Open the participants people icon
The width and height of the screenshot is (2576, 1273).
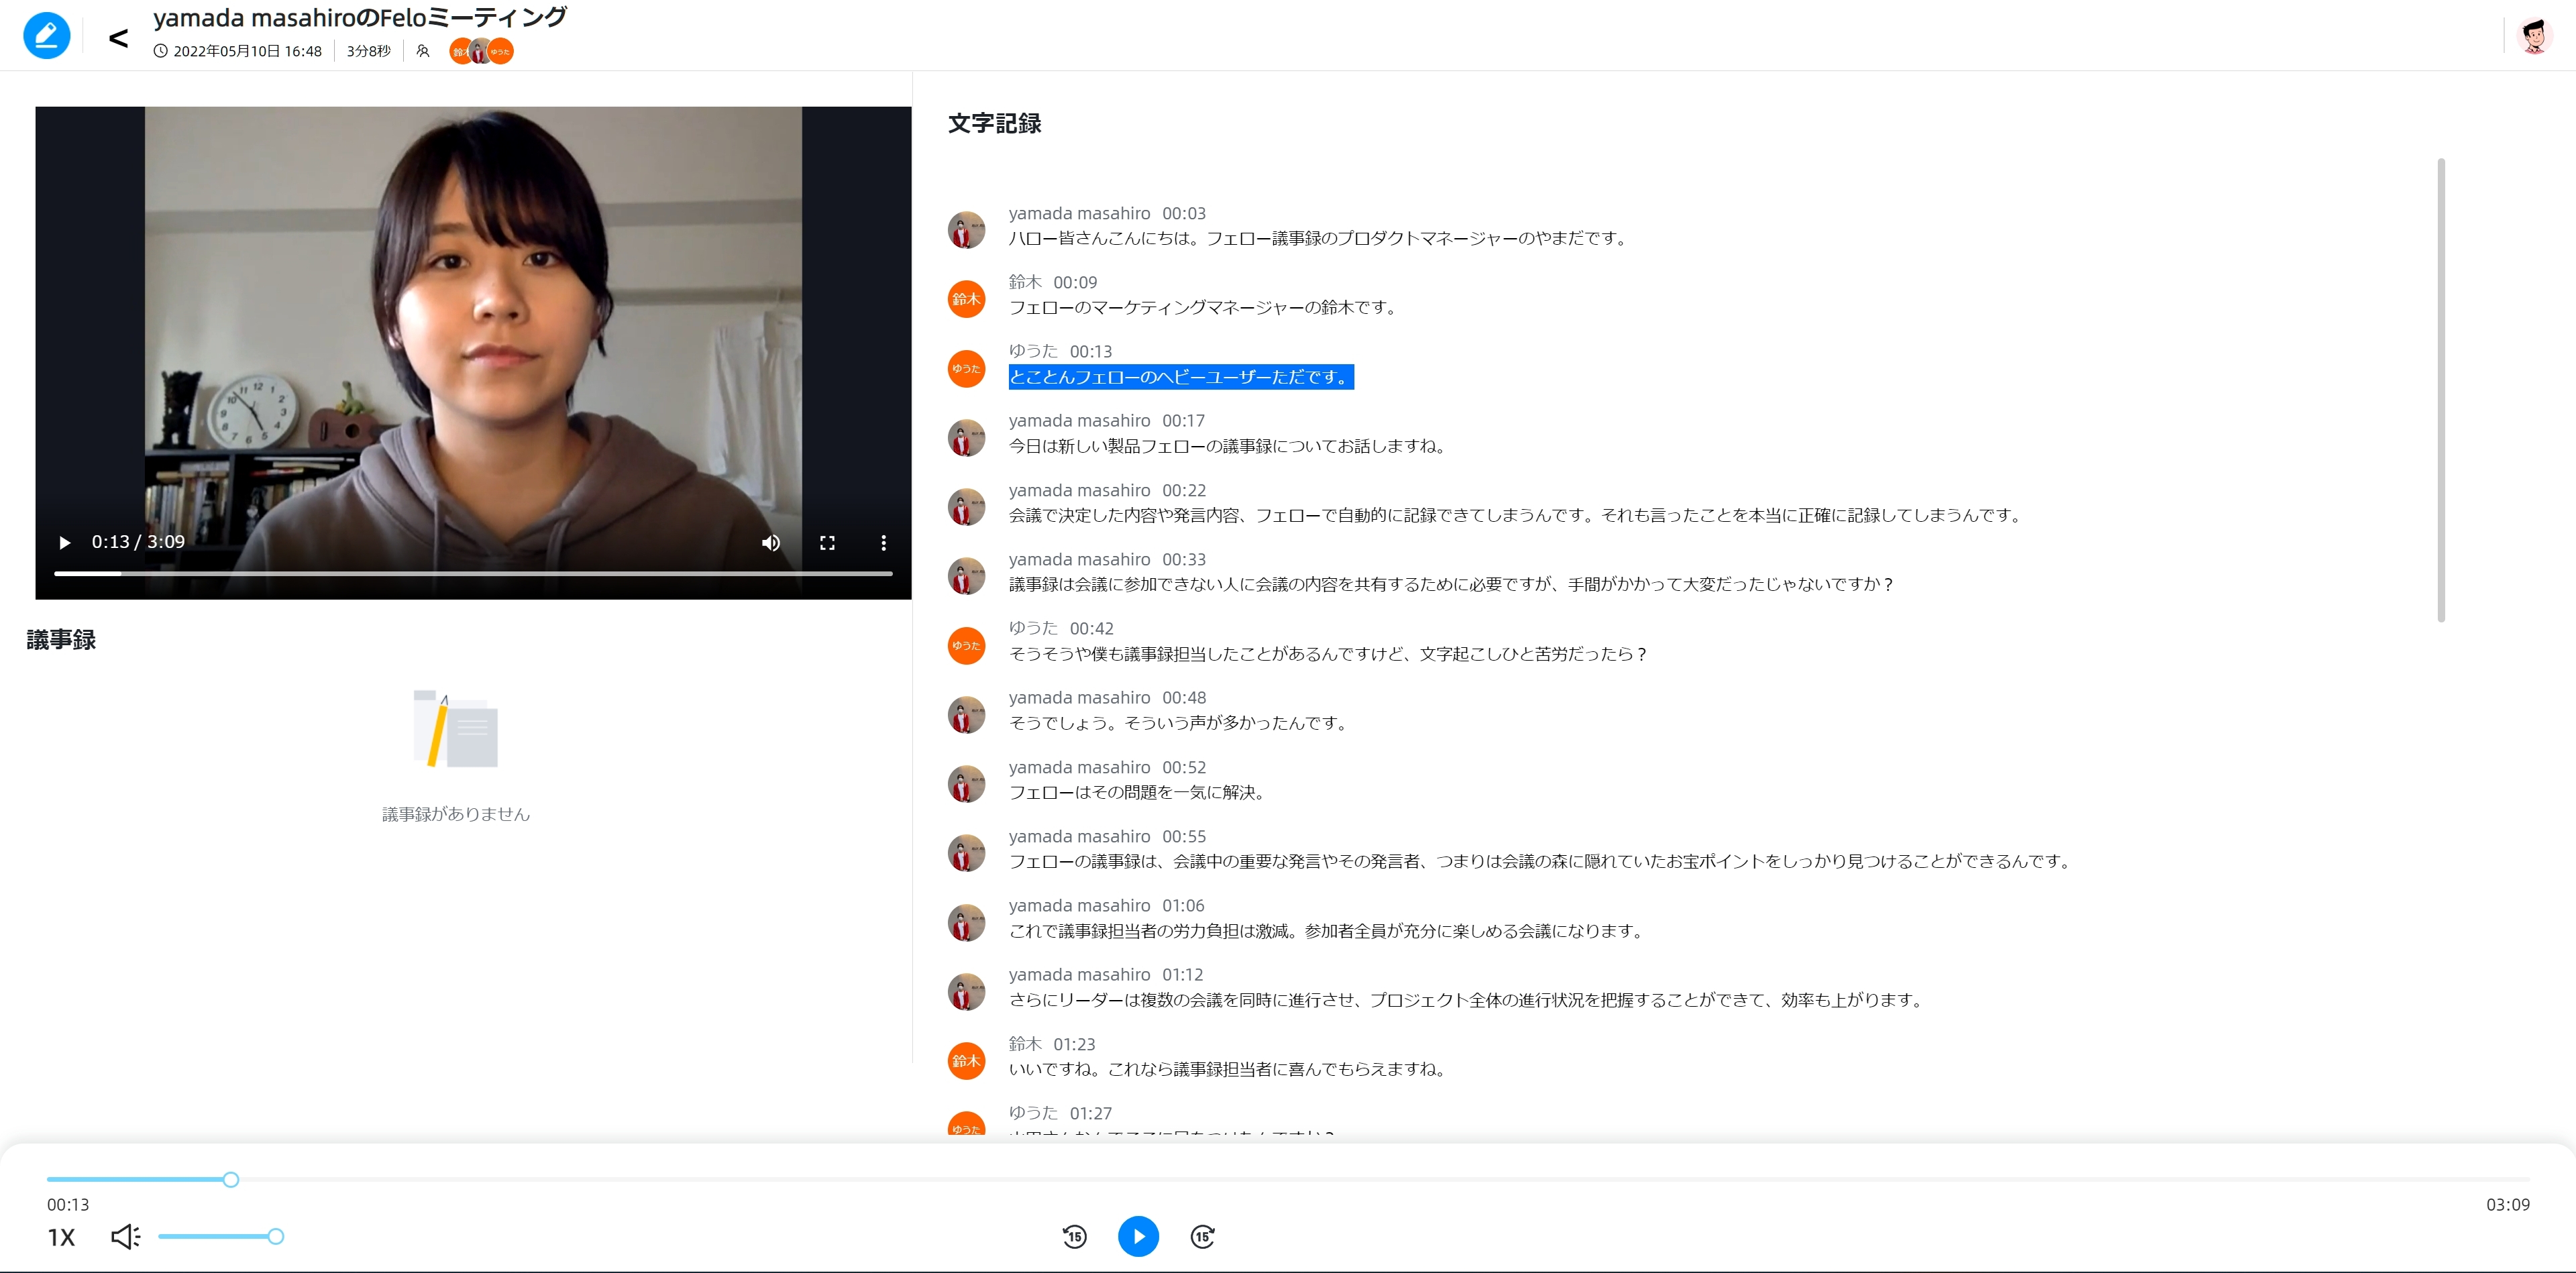423,51
